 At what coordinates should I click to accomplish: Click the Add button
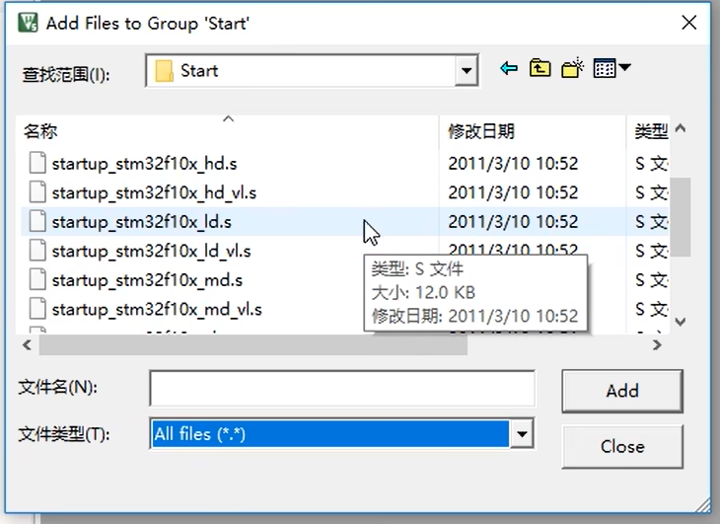[x=622, y=392]
